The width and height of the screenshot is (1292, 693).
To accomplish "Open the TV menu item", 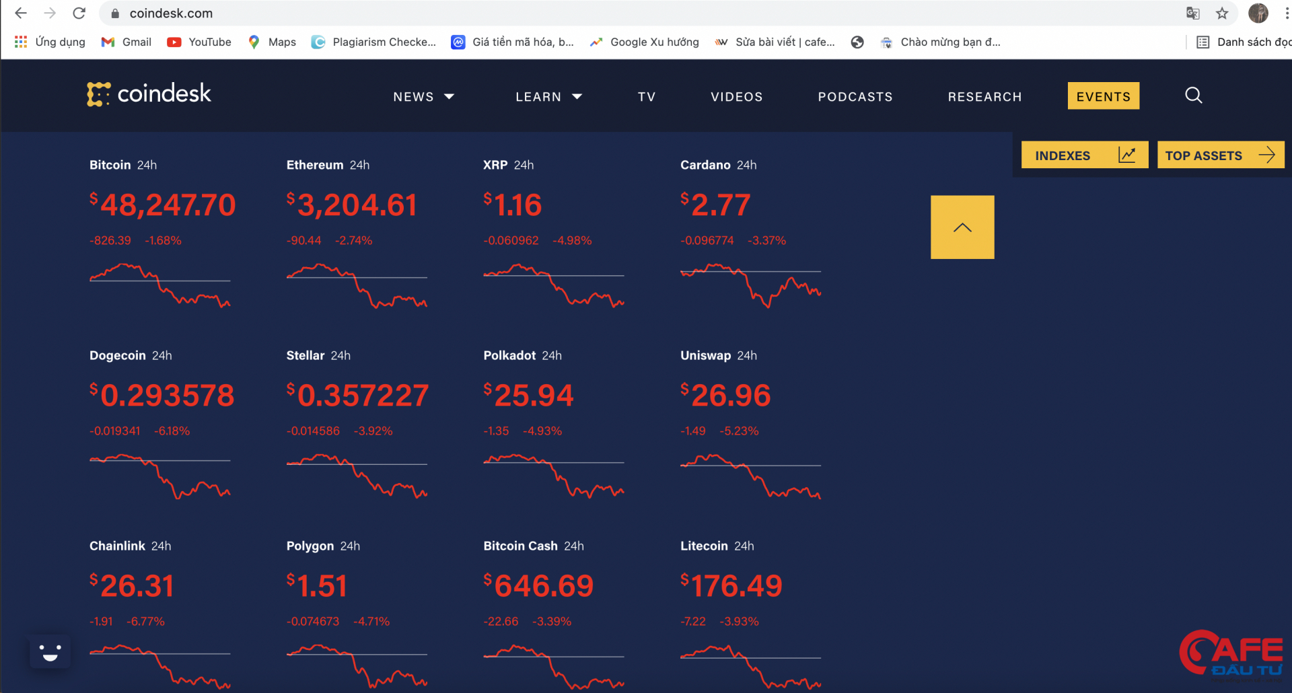I will (x=647, y=97).
